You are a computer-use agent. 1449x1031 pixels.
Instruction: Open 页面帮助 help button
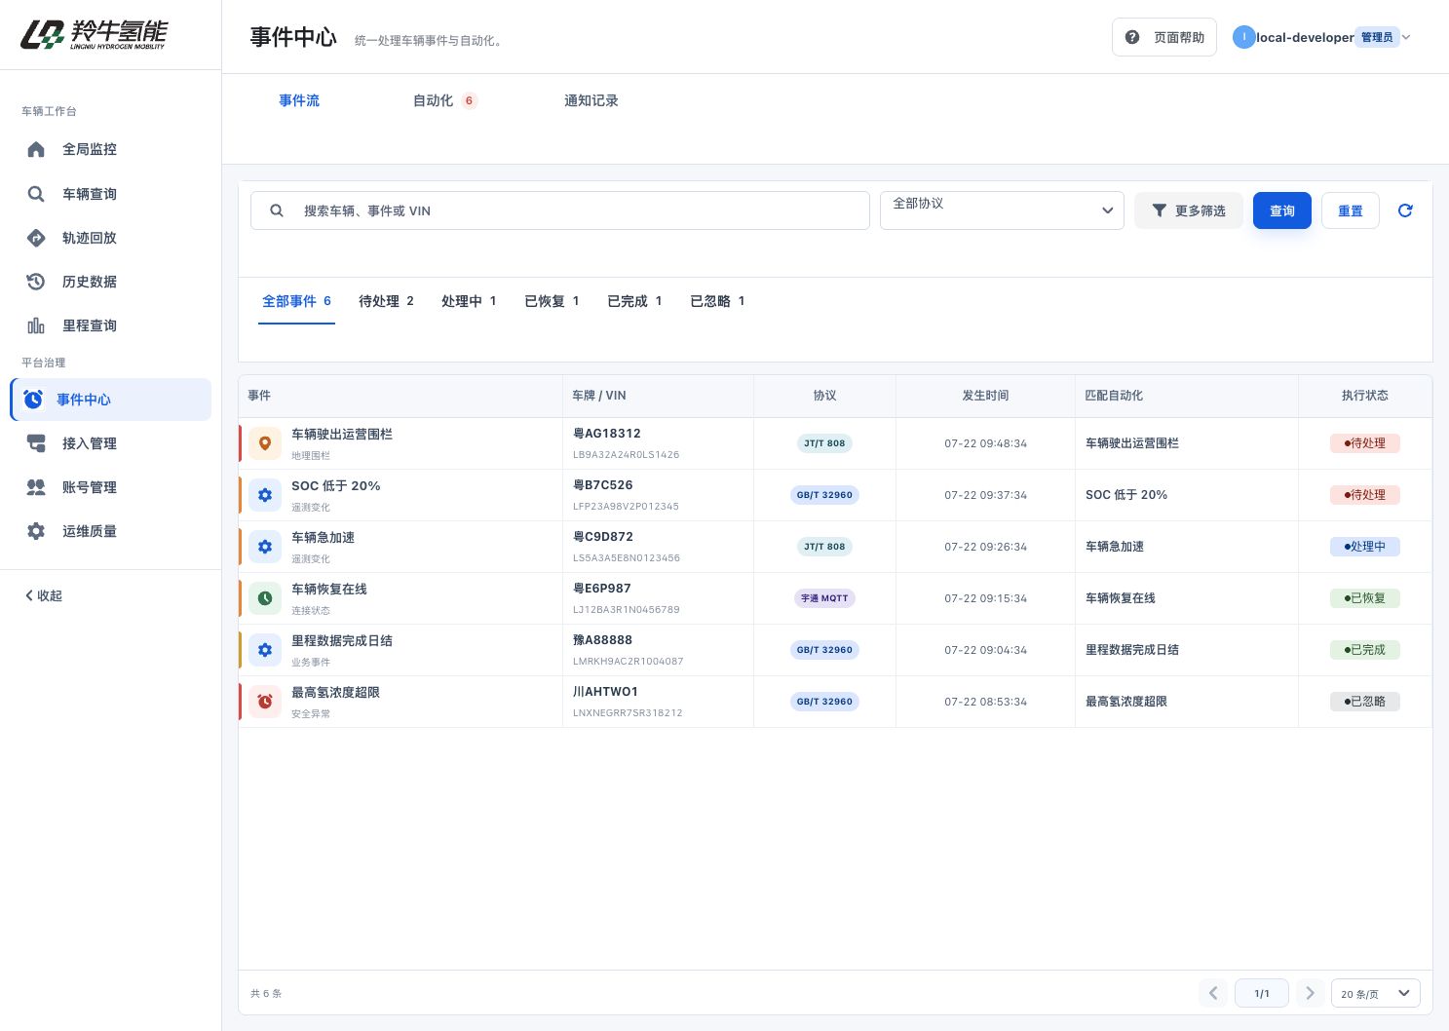point(1164,37)
